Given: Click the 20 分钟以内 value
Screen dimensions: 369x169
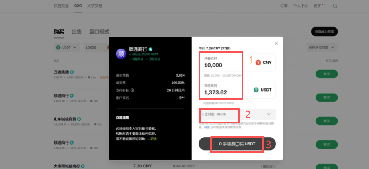Looking at the screenshot, I should (176, 90).
